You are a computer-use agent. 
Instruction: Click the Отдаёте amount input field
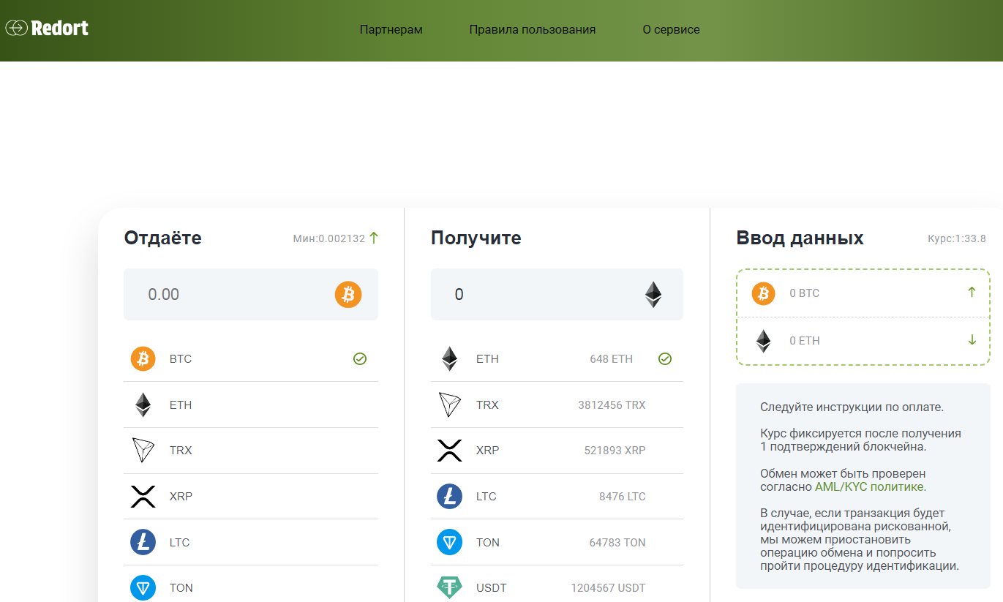251,294
